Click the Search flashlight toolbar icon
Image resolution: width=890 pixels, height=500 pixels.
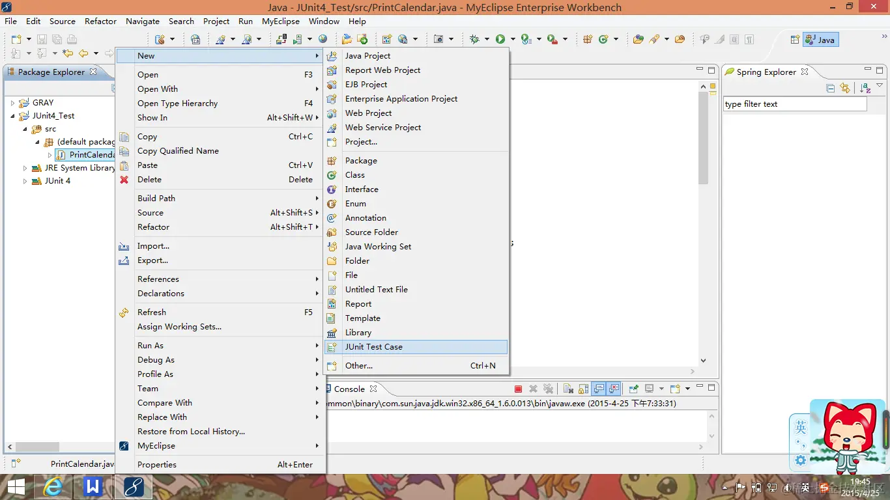pyautogui.click(x=654, y=39)
